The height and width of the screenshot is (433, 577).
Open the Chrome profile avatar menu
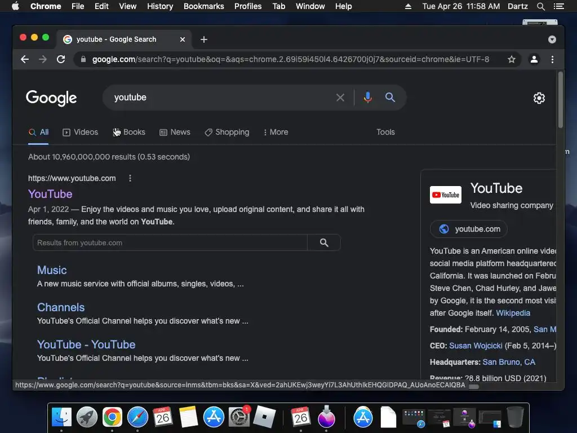pos(534,59)
